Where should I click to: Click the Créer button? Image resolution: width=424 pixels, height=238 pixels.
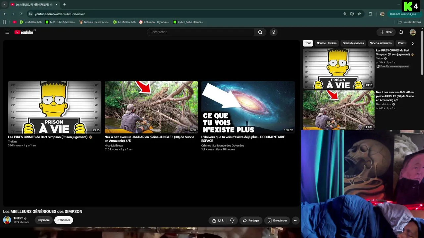click(386, 32)
